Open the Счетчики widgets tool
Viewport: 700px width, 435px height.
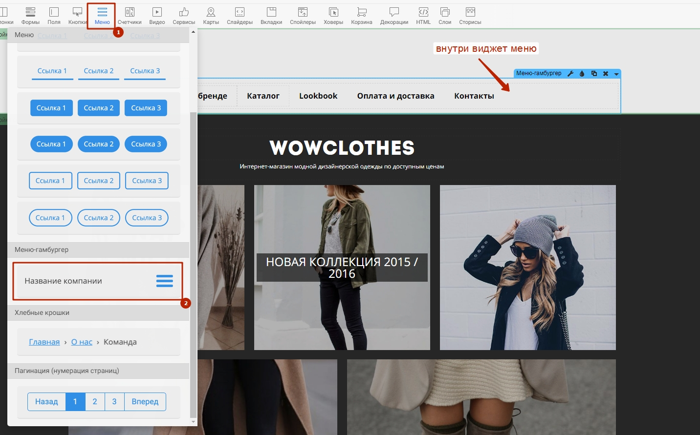(x=130, y=16)
